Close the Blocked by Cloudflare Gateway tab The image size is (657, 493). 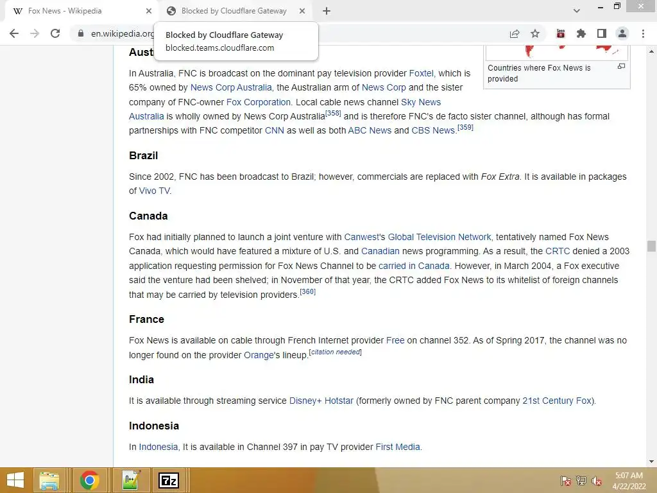coord(302,11)
